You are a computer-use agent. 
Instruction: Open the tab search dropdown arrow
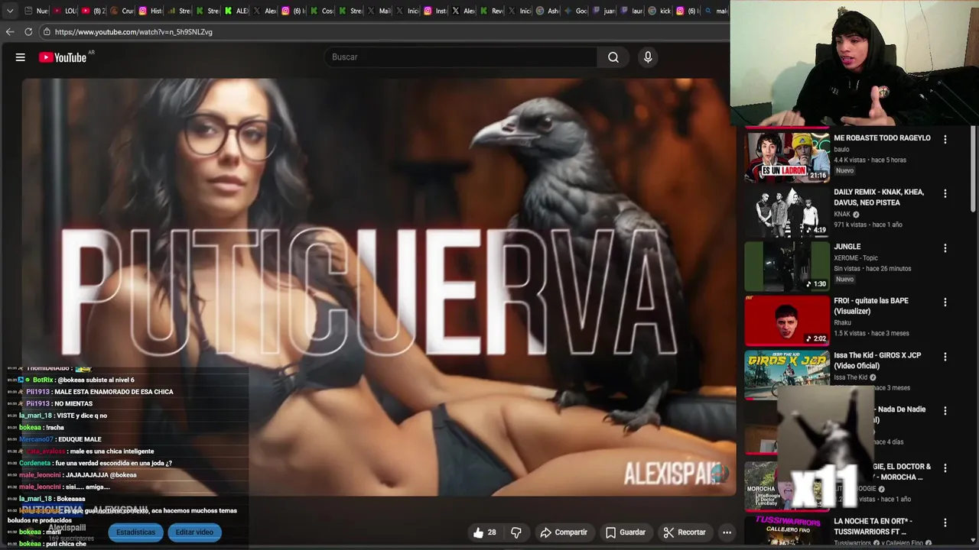10,11
